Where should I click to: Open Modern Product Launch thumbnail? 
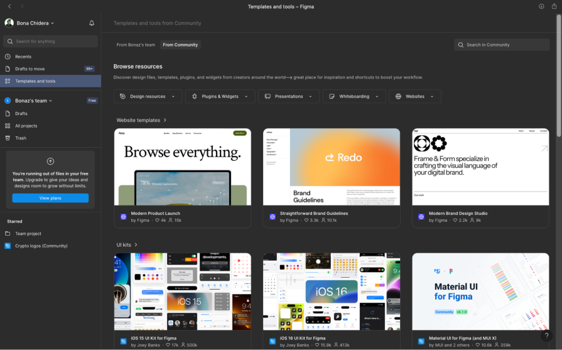[x=183, y=167]
